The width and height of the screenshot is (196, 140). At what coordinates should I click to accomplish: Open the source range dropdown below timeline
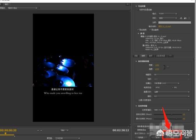pyautogui.click(x=67, y=138)
